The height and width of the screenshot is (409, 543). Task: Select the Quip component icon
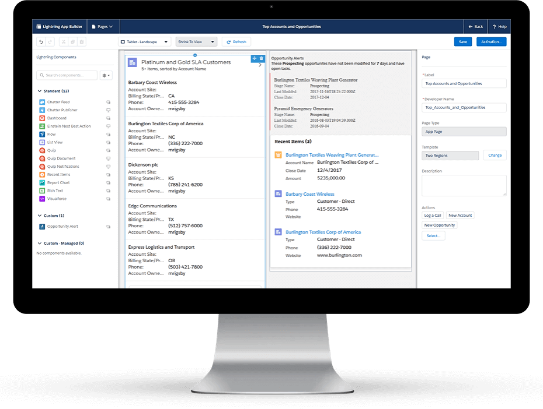[42, 150]
